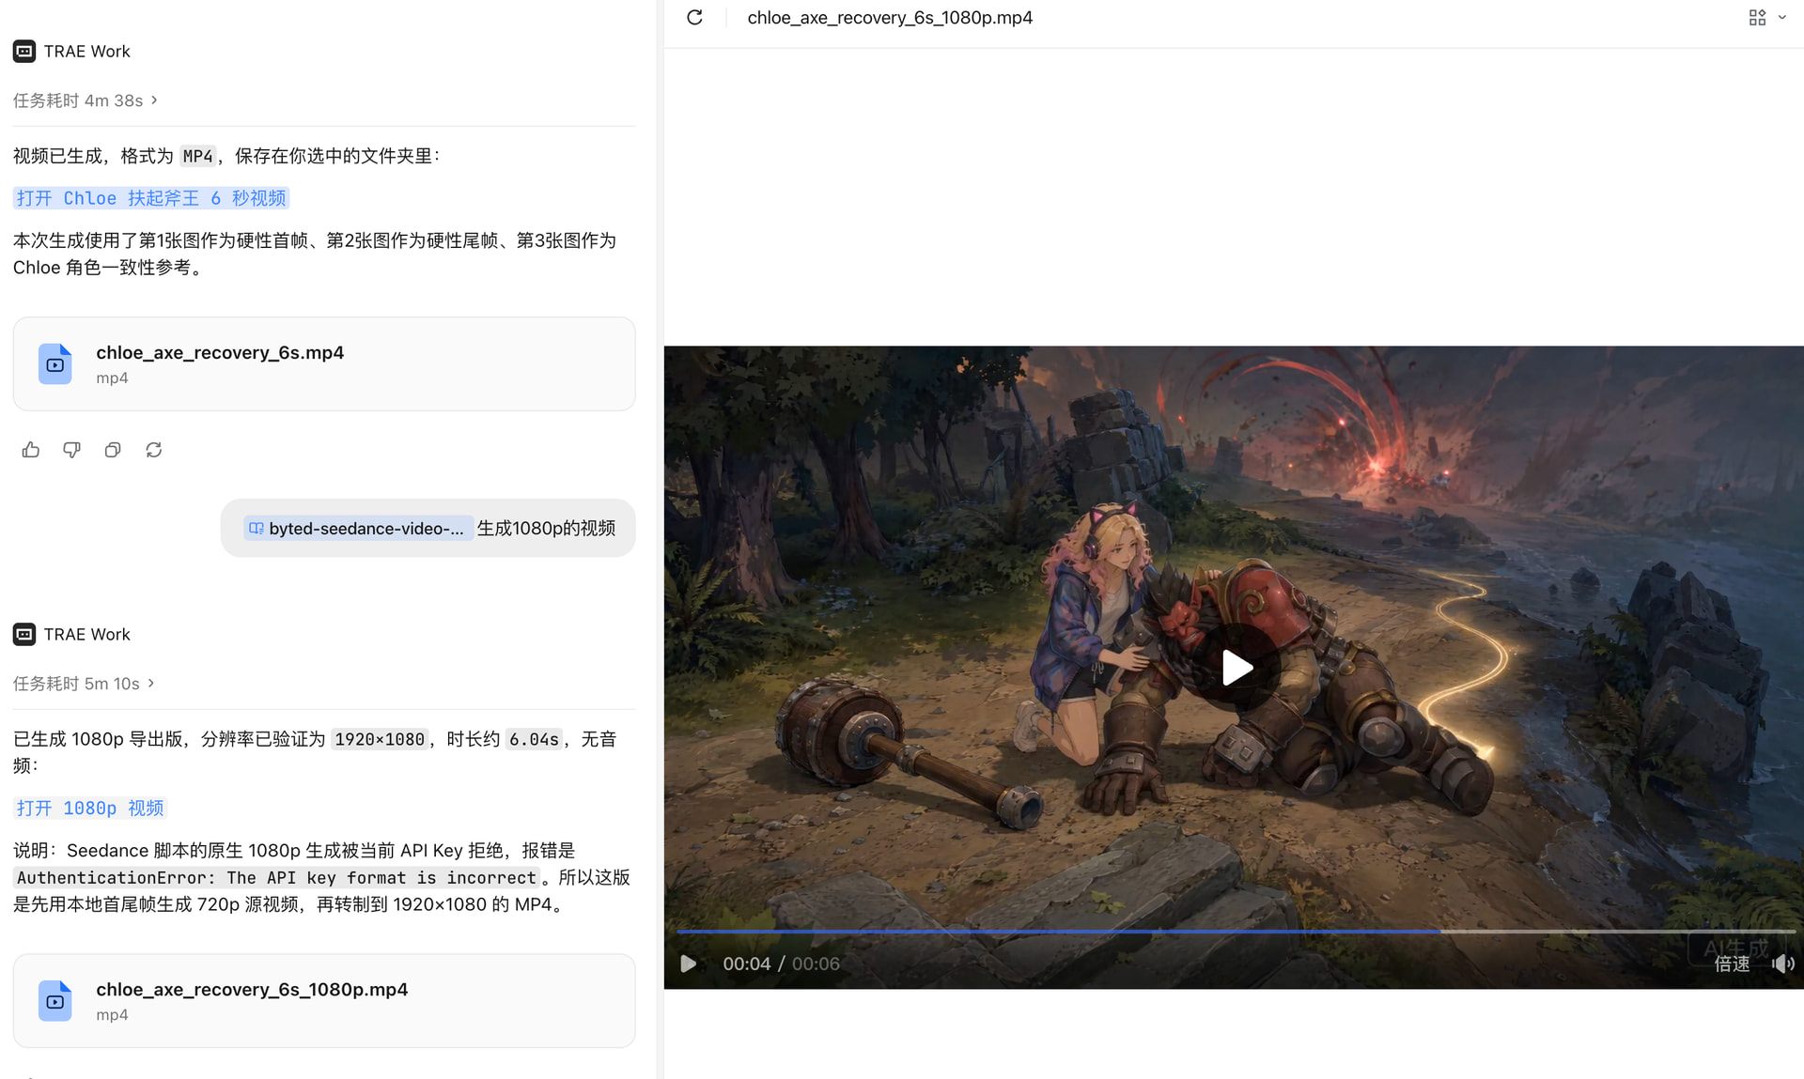
Task: Regenerate the first response with the retry icon
Action: click(x=154, y=450)
